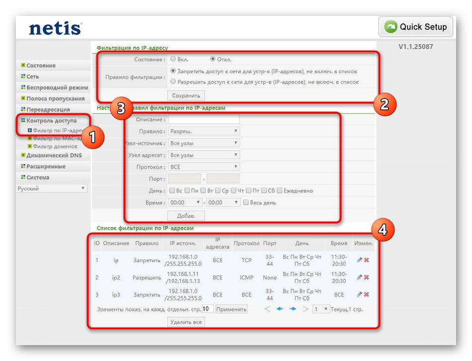
Task: Click the 192.168.1.11 /192.168.1.13 source cell
Action: click(183, 277)
